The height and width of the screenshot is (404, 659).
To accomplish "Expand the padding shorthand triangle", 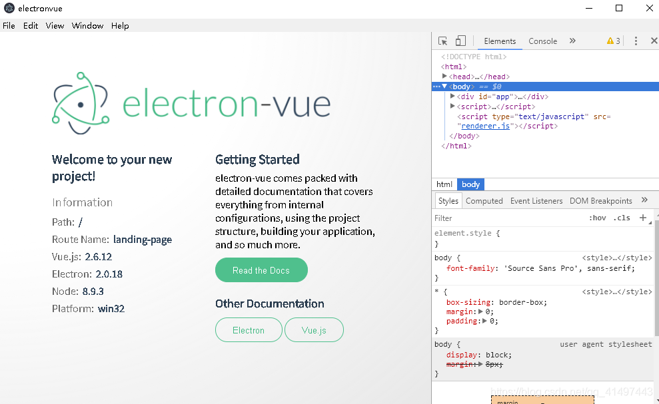I will click(484, 321).
